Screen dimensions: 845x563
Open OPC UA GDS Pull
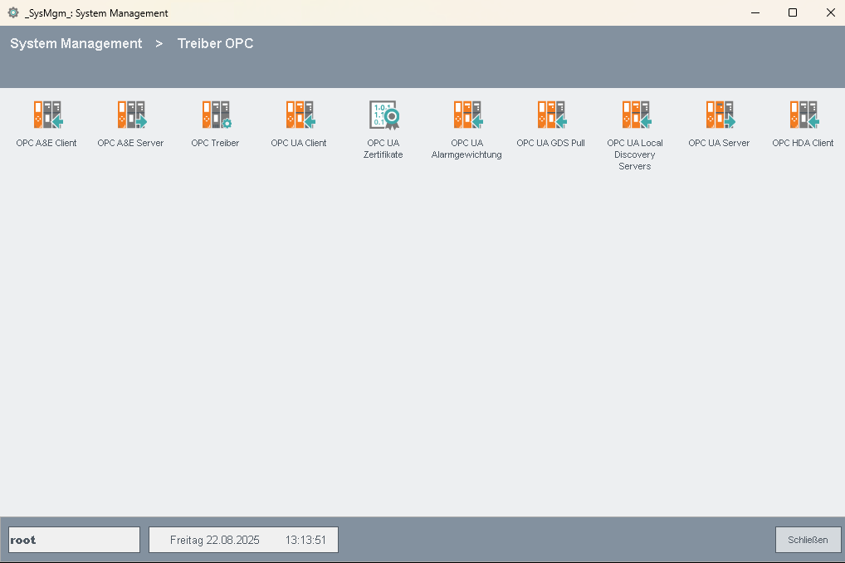tap(551, 115)
